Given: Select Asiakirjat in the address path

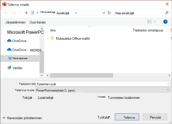Looking at the screenshot, I should [x=63, y=13].
